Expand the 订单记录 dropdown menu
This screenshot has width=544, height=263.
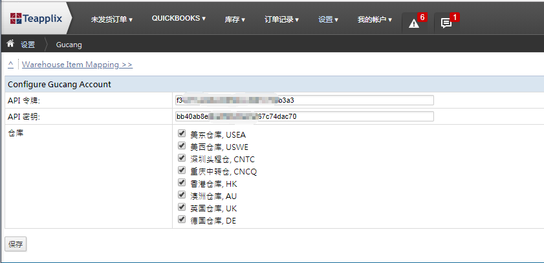tap(282, 20)
